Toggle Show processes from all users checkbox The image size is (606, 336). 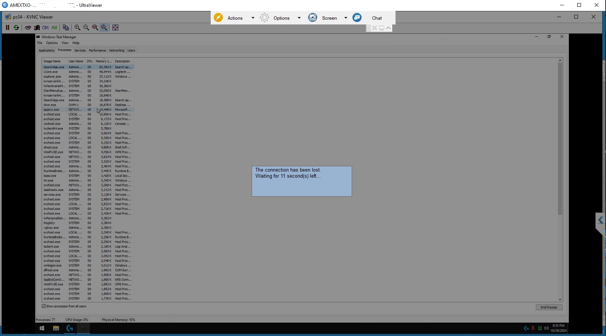pyautogui.click(x=44, y=306)
